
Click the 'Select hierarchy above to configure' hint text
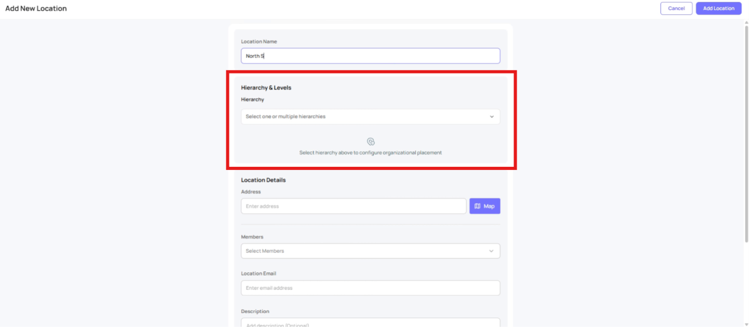(370, 153)
